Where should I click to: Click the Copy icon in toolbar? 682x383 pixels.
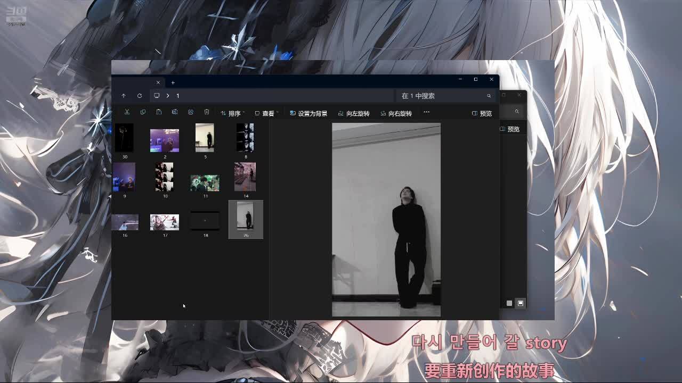143,112
